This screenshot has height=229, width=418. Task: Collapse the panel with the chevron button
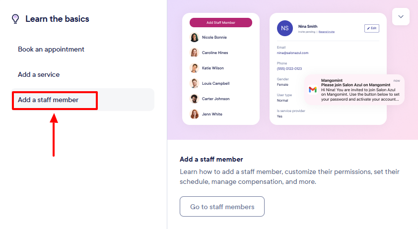tap(401, 16)
